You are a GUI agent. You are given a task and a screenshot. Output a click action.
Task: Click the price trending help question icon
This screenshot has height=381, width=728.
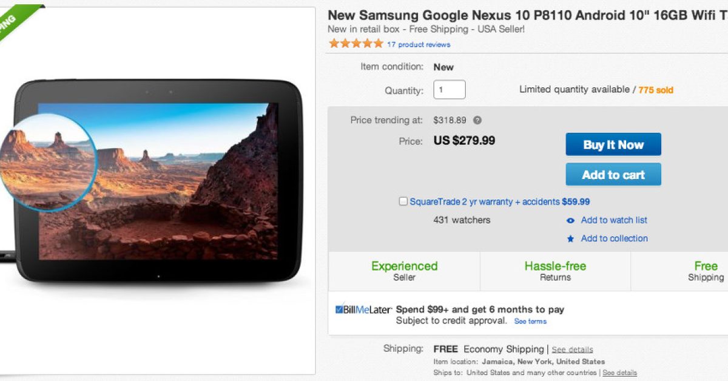click(477, 120)
